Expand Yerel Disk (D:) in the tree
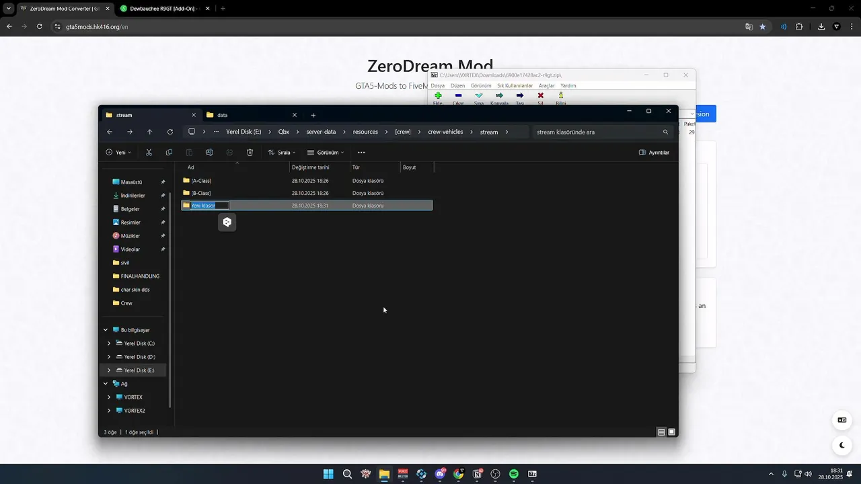861x484 pixels. (x=109, y=357)
